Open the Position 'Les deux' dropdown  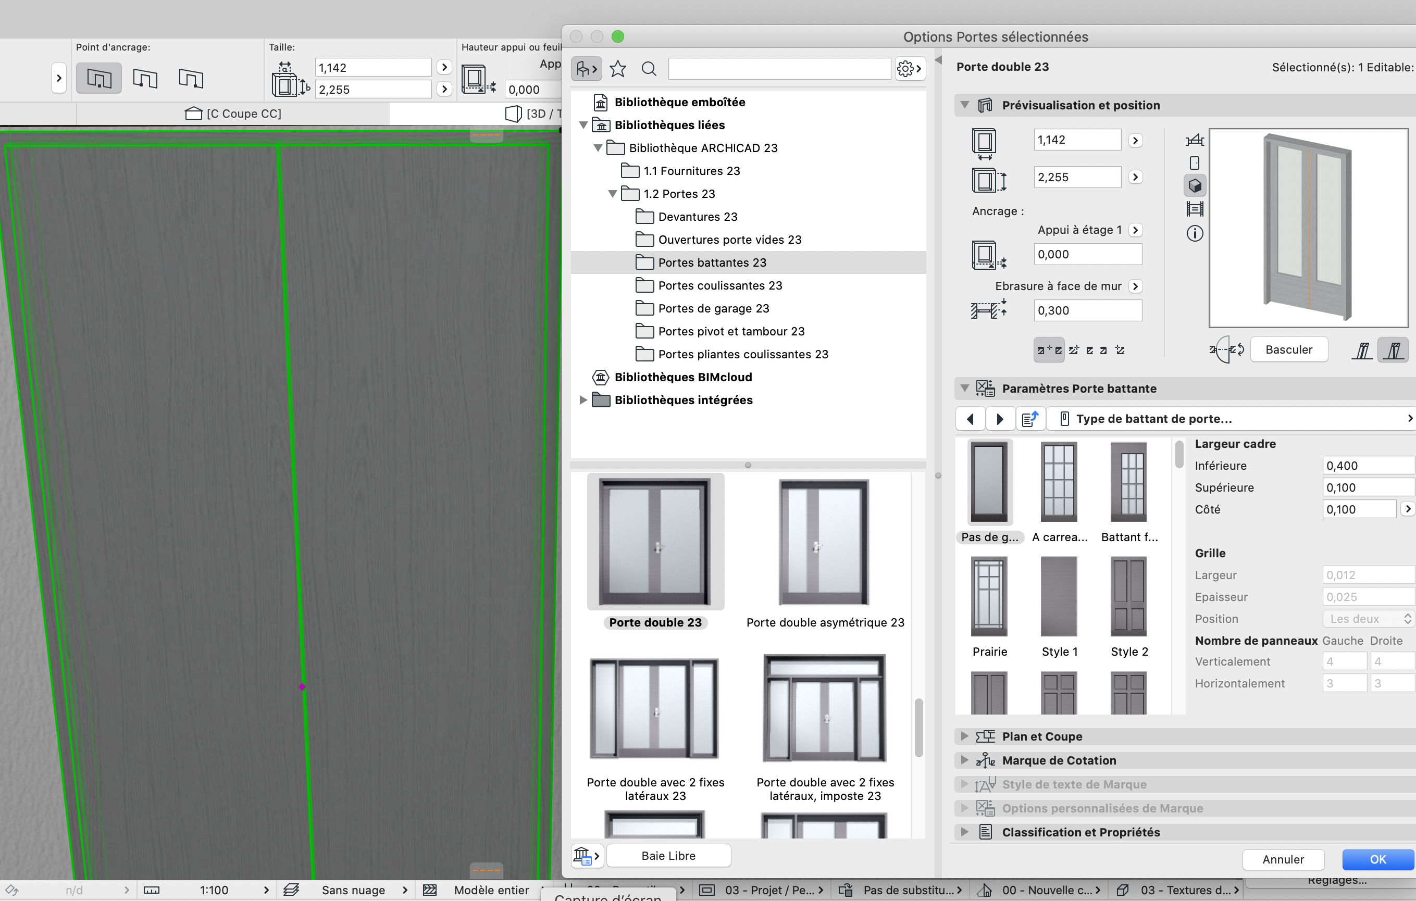pyautogui.click(x=1367, y=618)
